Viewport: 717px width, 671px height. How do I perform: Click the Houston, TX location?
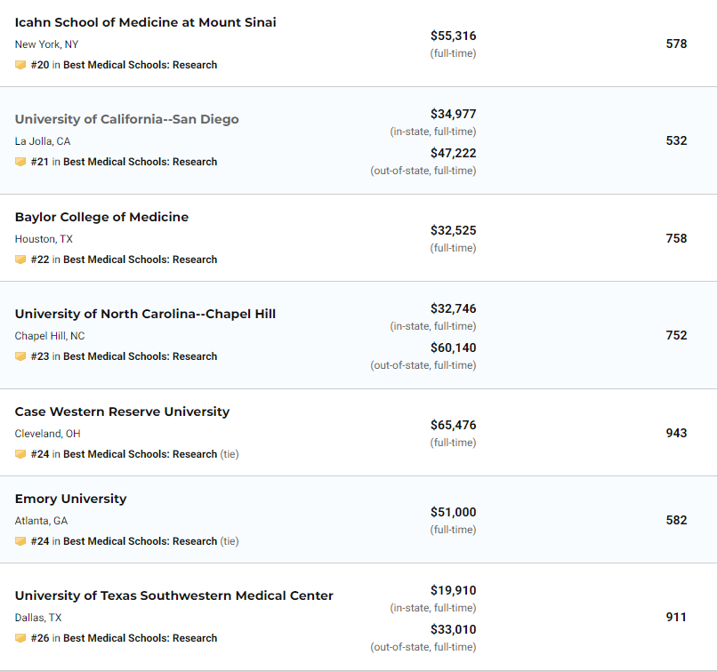(x=44, y=239)
